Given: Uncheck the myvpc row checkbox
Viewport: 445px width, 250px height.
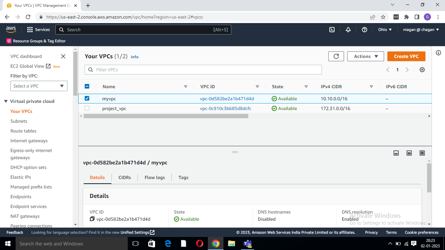Looking at the screenshot, I should [87, 98].
